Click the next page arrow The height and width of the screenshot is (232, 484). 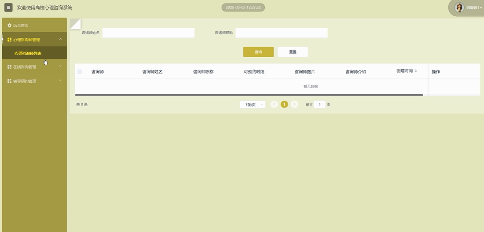pos(294,104)
